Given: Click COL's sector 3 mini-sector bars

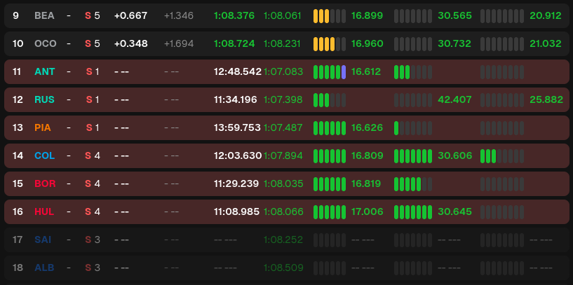Looking at the screenshot, I should [x=502, y=156].
